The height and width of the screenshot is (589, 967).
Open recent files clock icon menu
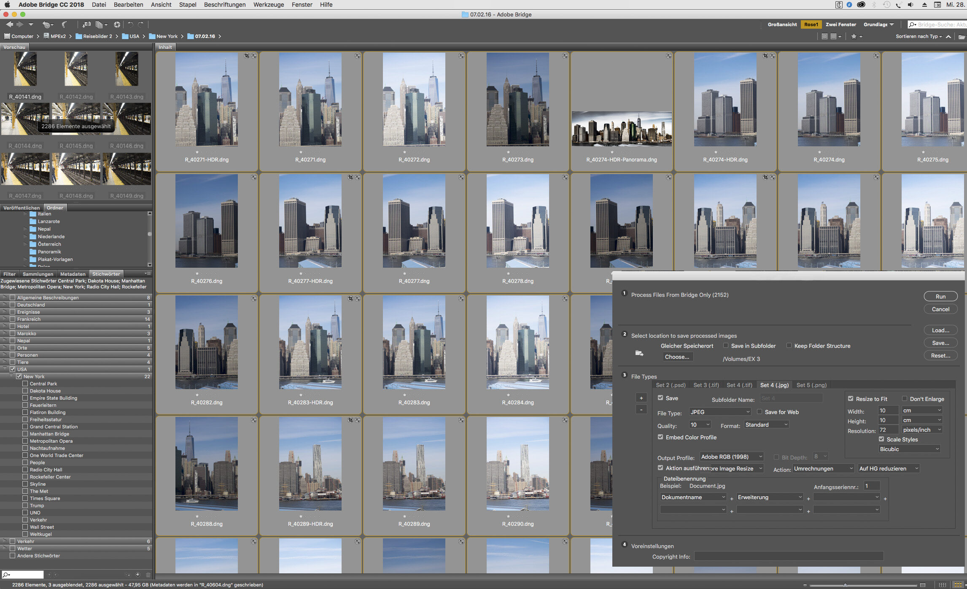(48, 24)
